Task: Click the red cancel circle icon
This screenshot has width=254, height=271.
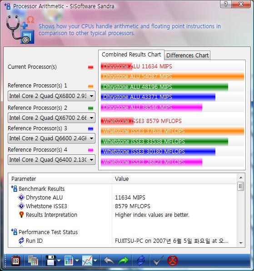Action: pos(172,261)
